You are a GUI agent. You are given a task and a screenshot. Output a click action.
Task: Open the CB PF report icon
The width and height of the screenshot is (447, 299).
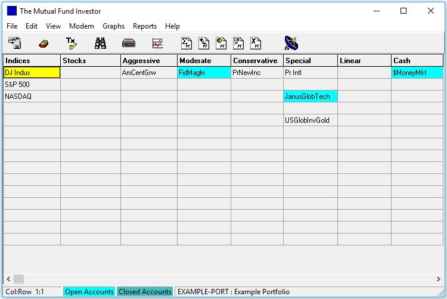coord(238,43)
